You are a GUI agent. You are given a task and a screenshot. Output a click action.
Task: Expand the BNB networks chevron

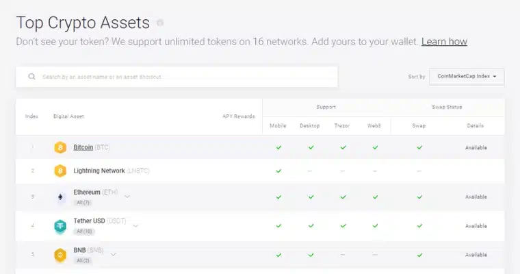(x=113, y=255)
